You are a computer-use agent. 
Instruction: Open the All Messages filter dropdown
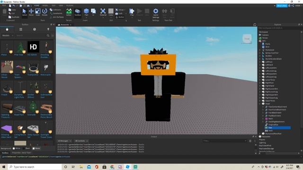[x=64, y=141]
